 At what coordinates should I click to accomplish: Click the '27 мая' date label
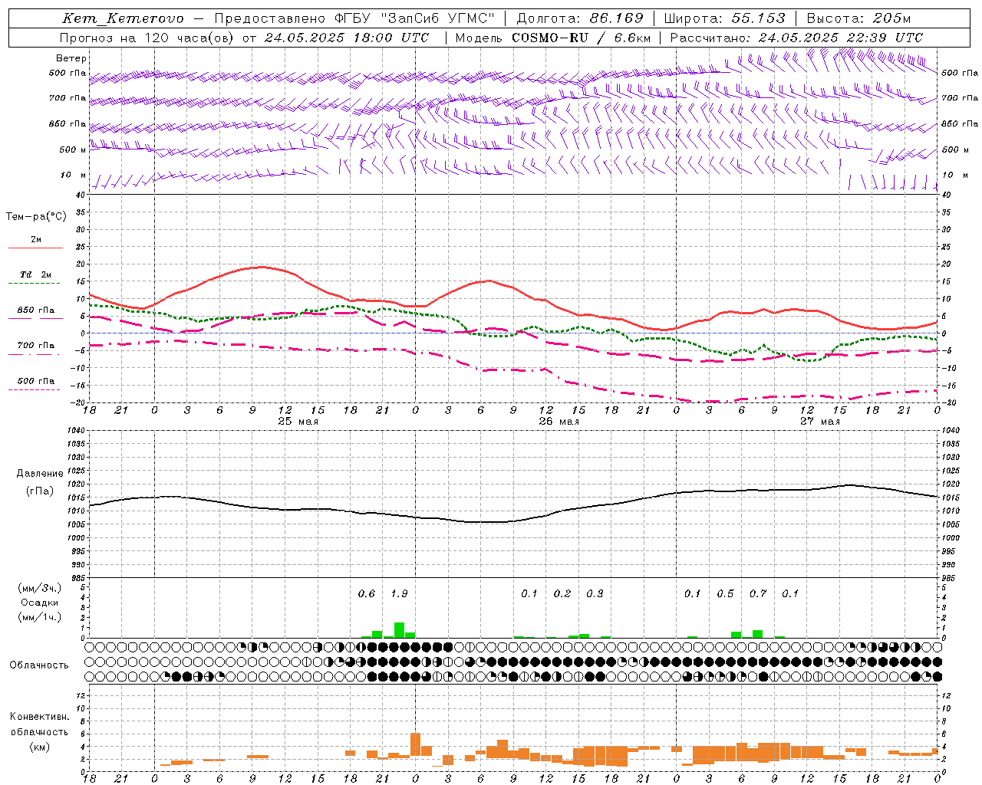pyautogui.click(x=819, y=422)
